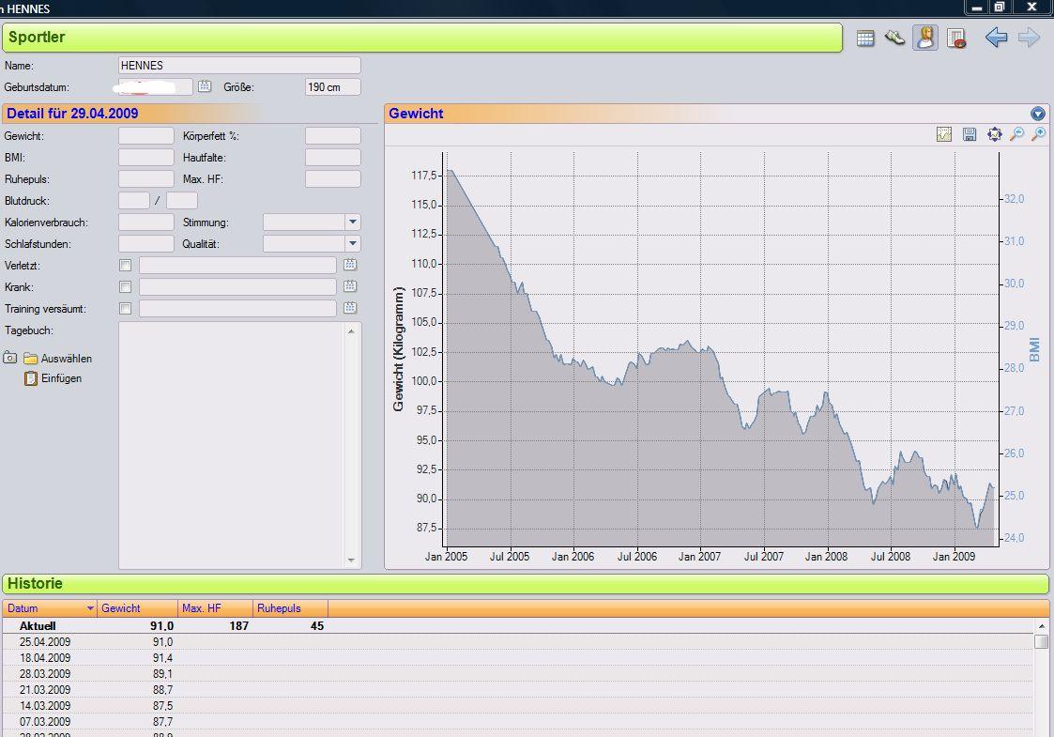1054x737 pixels.
Task: Save the chart with the floppy disk icon
Action: (970, 134)
